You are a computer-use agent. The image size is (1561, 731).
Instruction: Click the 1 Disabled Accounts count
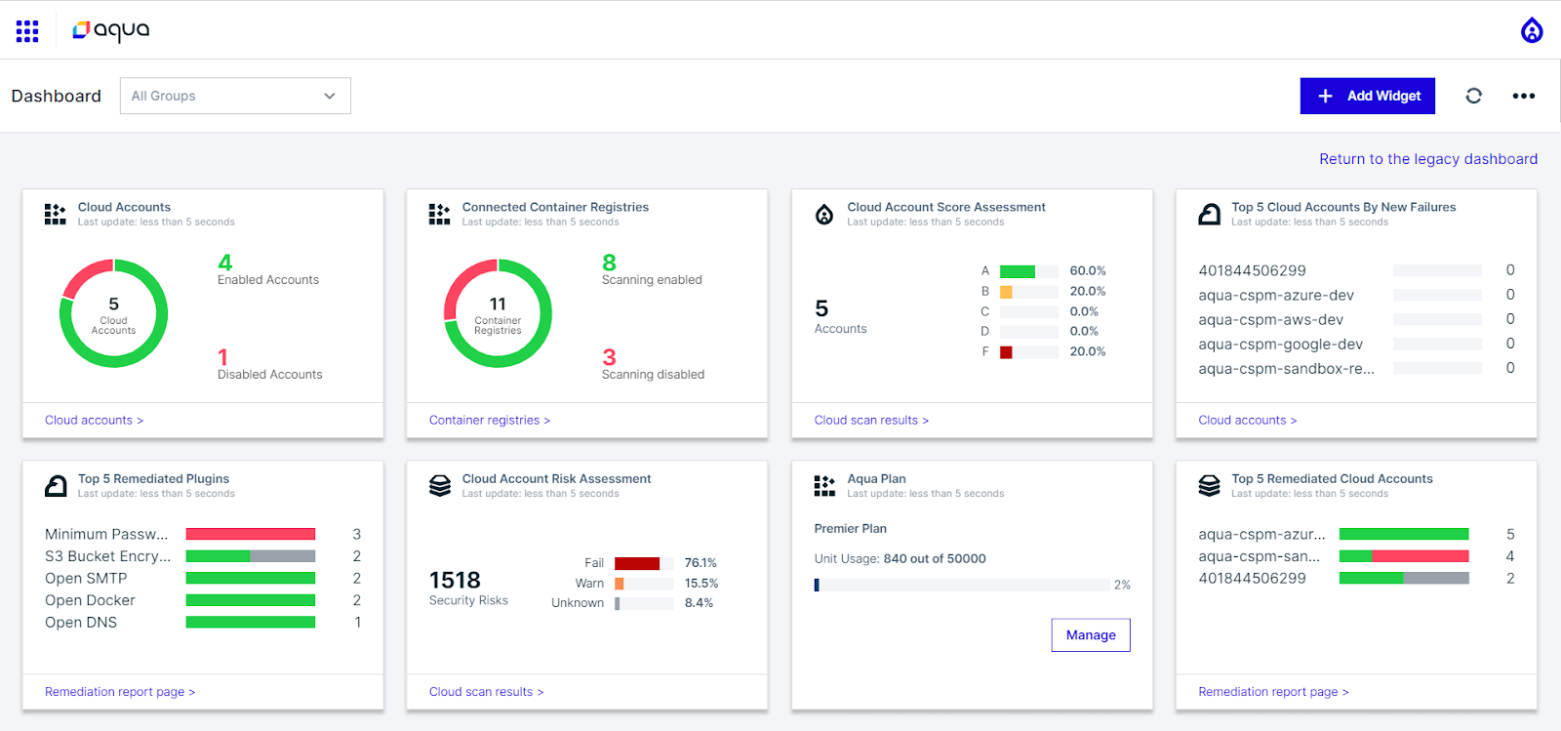click(222, 357)
